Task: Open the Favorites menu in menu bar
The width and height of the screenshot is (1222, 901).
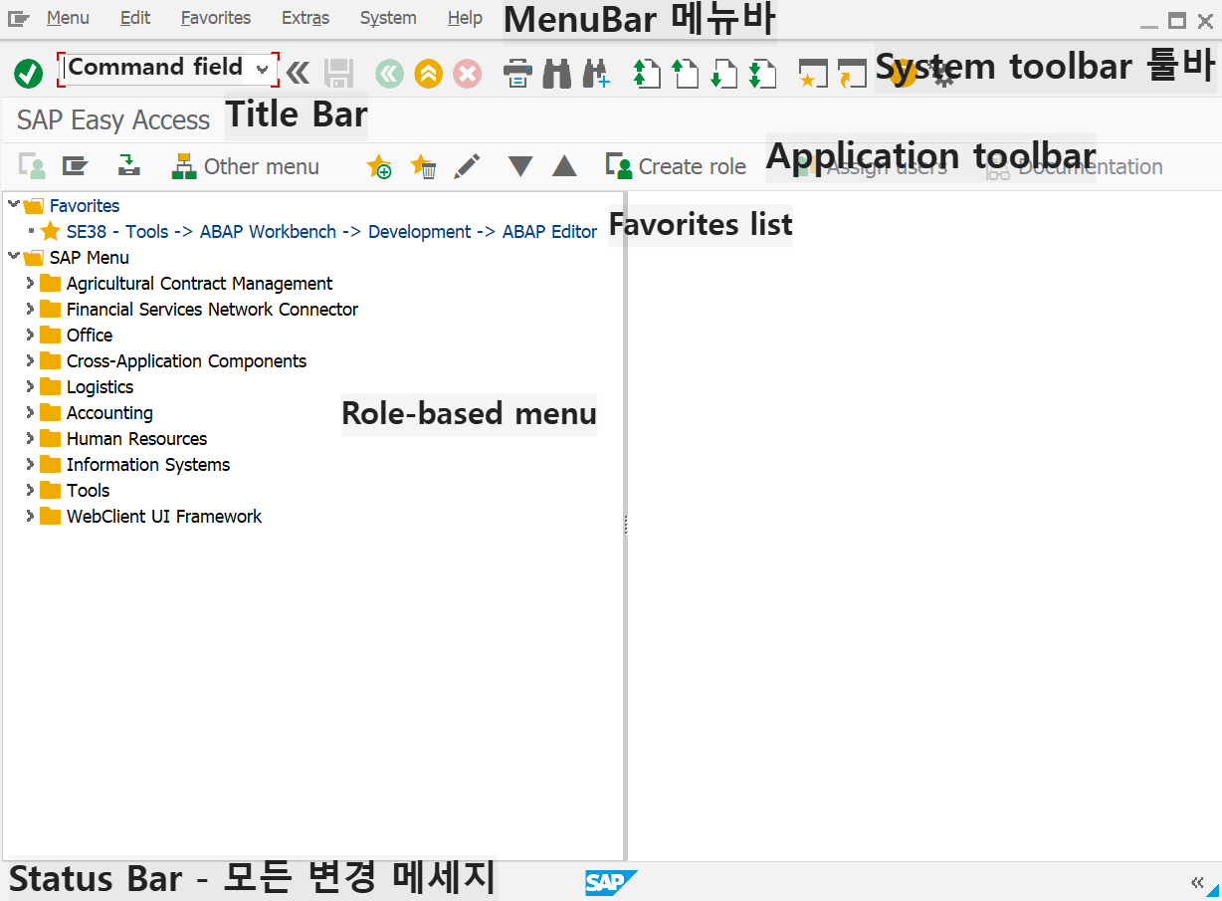Action: 216,18
